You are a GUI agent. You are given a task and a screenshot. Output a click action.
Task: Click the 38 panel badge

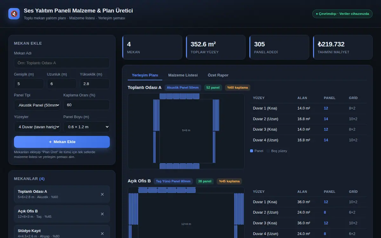pyautogui.click(x=204, y=181)
